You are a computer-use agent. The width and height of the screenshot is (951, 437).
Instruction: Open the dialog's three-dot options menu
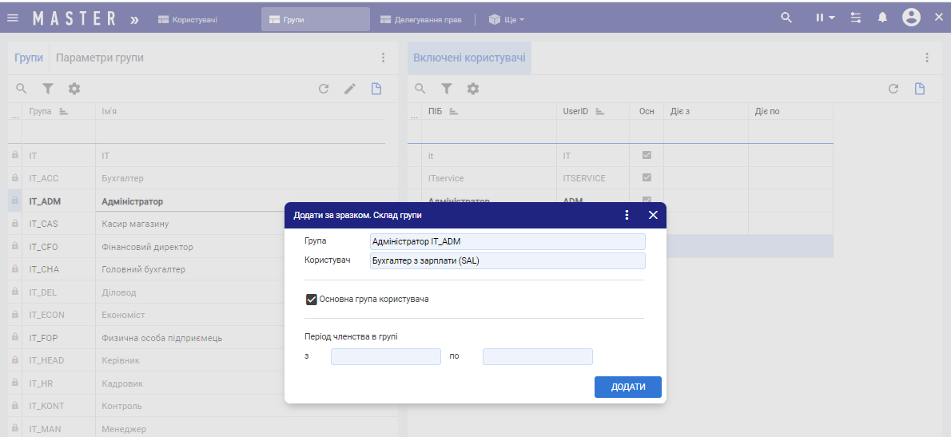[x=627, y=215]
